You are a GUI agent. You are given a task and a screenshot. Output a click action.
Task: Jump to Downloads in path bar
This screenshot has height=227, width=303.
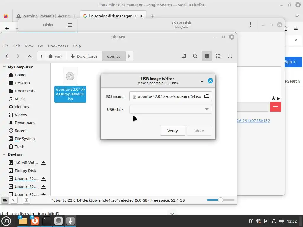coord(85,56)
